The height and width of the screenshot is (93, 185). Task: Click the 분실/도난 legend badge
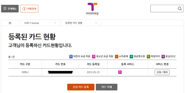coord(163,56)
